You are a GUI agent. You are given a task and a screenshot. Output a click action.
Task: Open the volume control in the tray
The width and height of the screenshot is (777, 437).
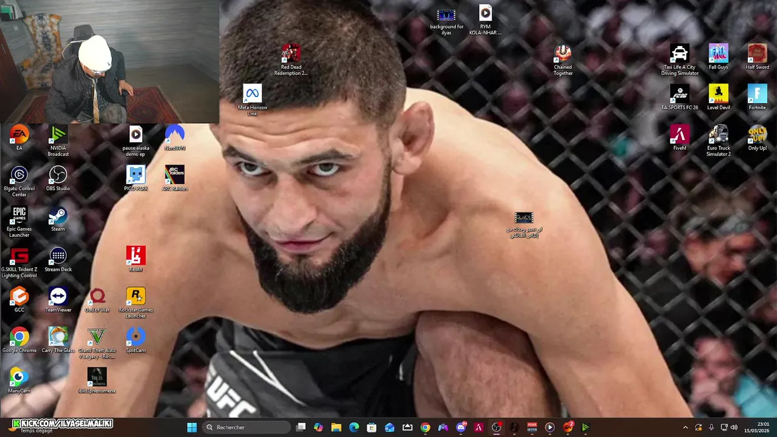click(x=734, y=427)
